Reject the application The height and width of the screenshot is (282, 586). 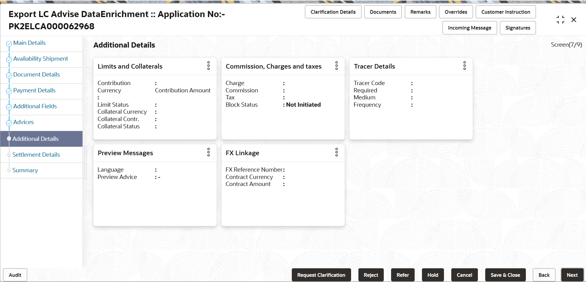[x=371, y=275]
